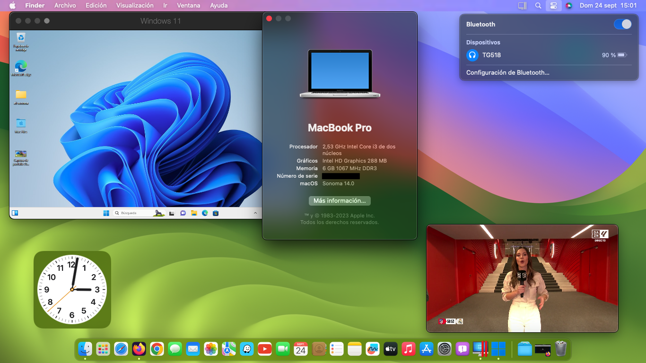Open App Store from the Dock

pos(427,349)
